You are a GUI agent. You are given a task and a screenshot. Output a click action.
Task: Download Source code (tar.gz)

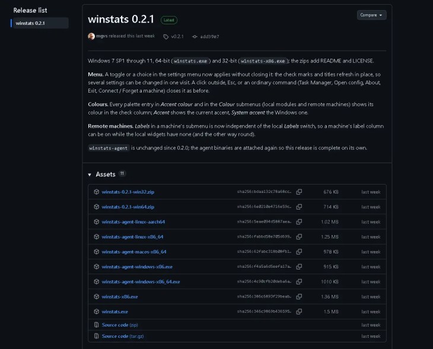click(123, 336)
